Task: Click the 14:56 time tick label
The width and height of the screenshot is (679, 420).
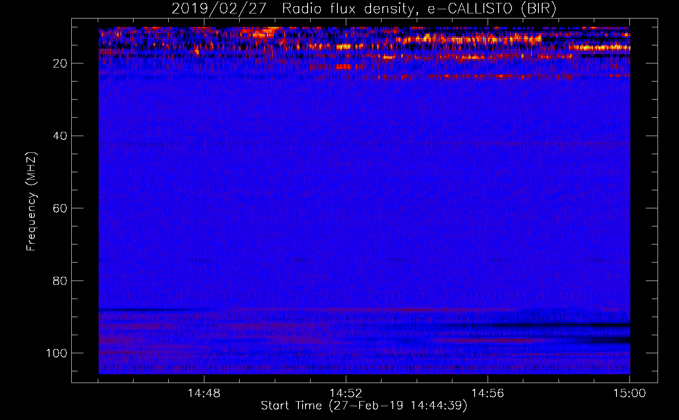Action: point(488,394)
